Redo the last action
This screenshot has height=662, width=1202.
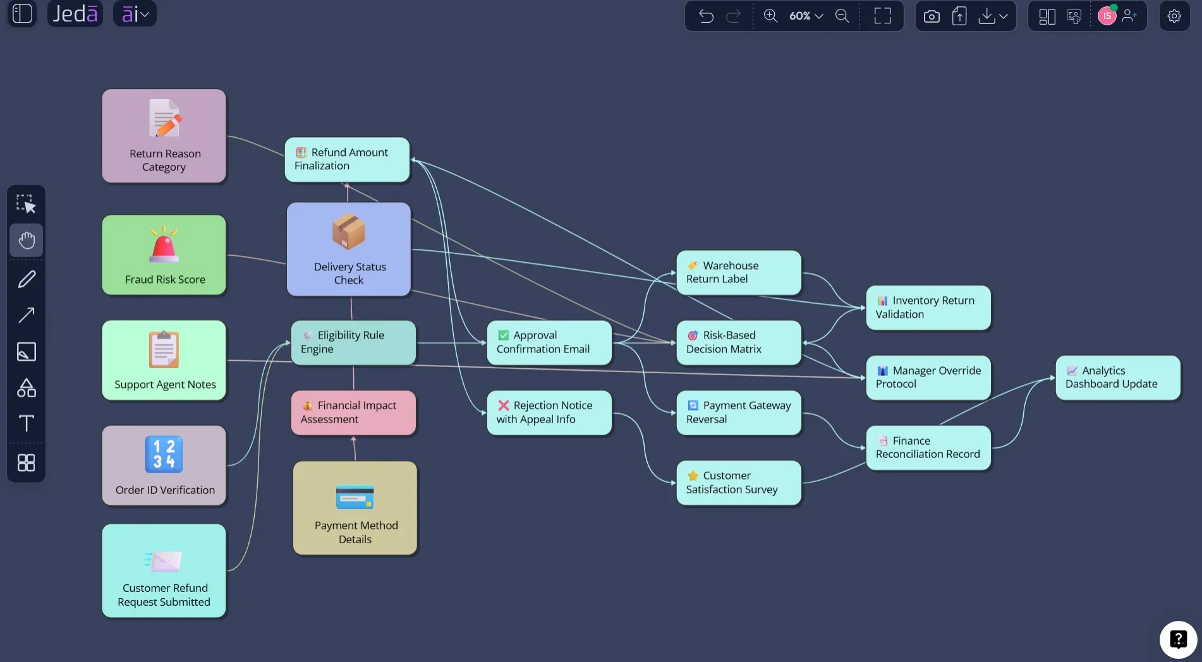click(x=733, y=16)
